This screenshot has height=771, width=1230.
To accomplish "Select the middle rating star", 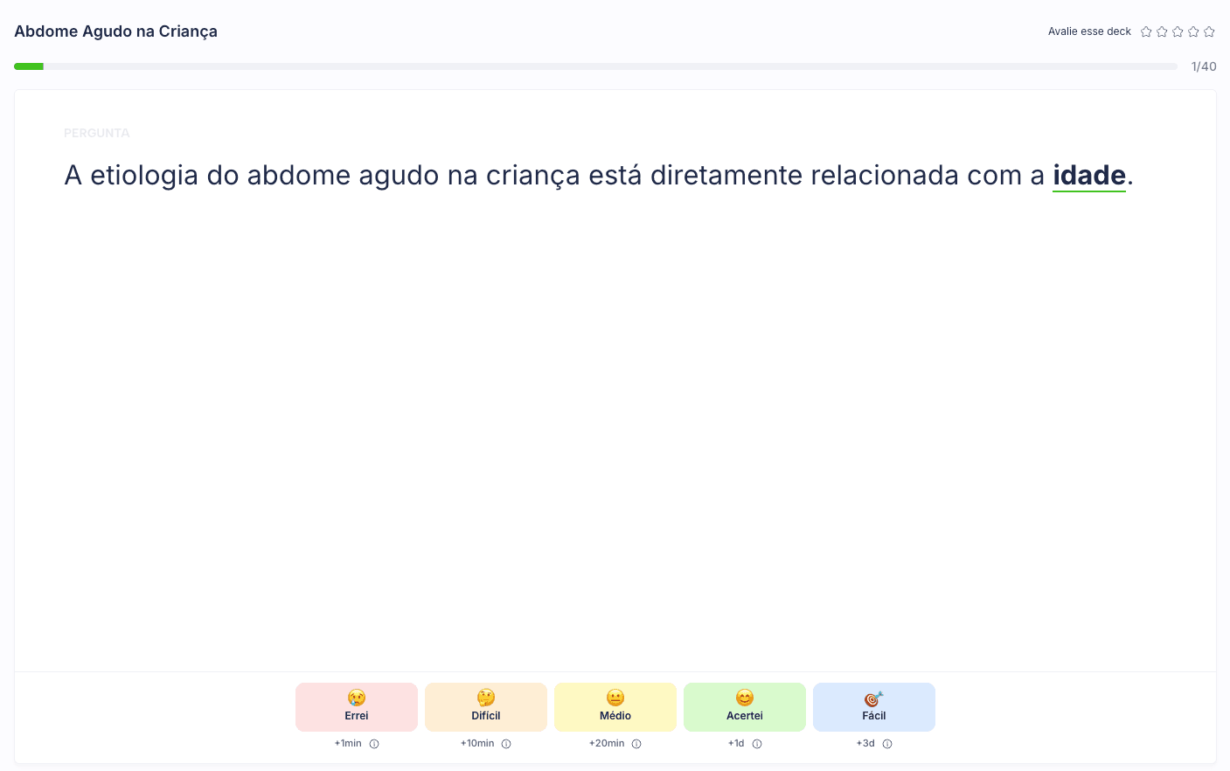I will pos(1178,31).
